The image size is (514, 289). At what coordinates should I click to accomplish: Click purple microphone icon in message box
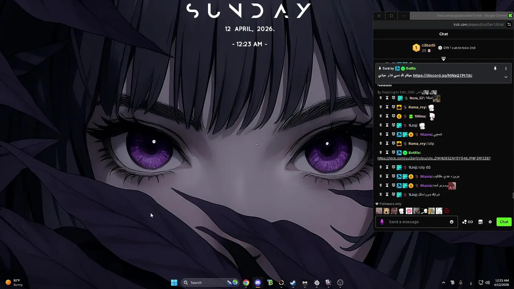[x=382, y=222]
